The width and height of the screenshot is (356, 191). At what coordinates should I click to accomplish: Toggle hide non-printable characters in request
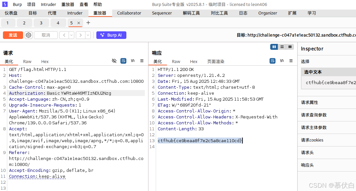pyautogui.click(x=114, y=61)
